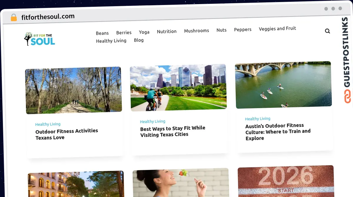Go to Healthy Living in navigation
This screenshot has width=353, height=197.
(x=111, y=41)
